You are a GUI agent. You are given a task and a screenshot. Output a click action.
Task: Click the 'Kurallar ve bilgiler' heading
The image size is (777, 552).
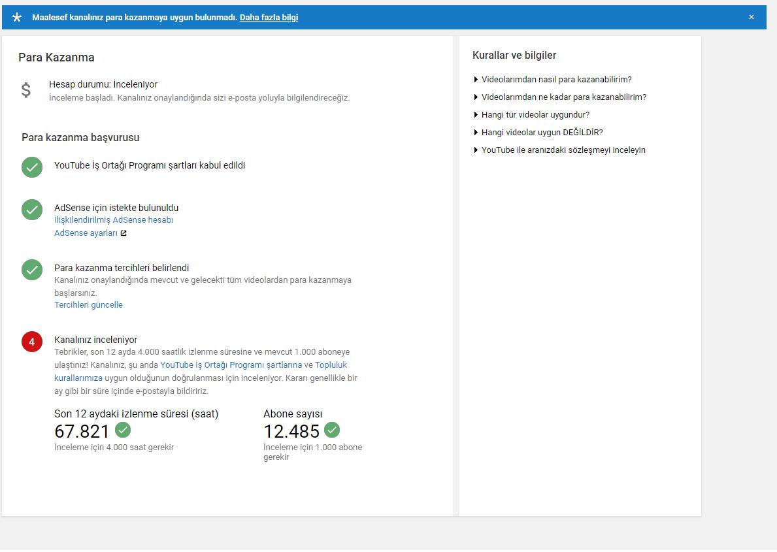[x=514, y=56]
